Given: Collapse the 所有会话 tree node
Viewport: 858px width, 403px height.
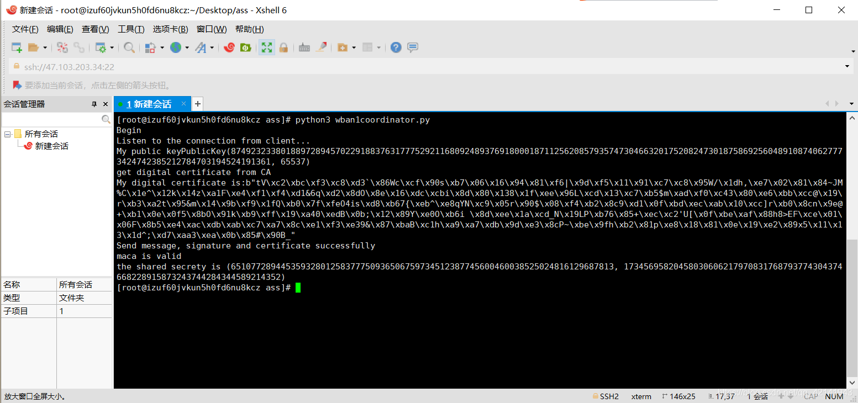Looking at the screenshot, I should coord(7,134).
